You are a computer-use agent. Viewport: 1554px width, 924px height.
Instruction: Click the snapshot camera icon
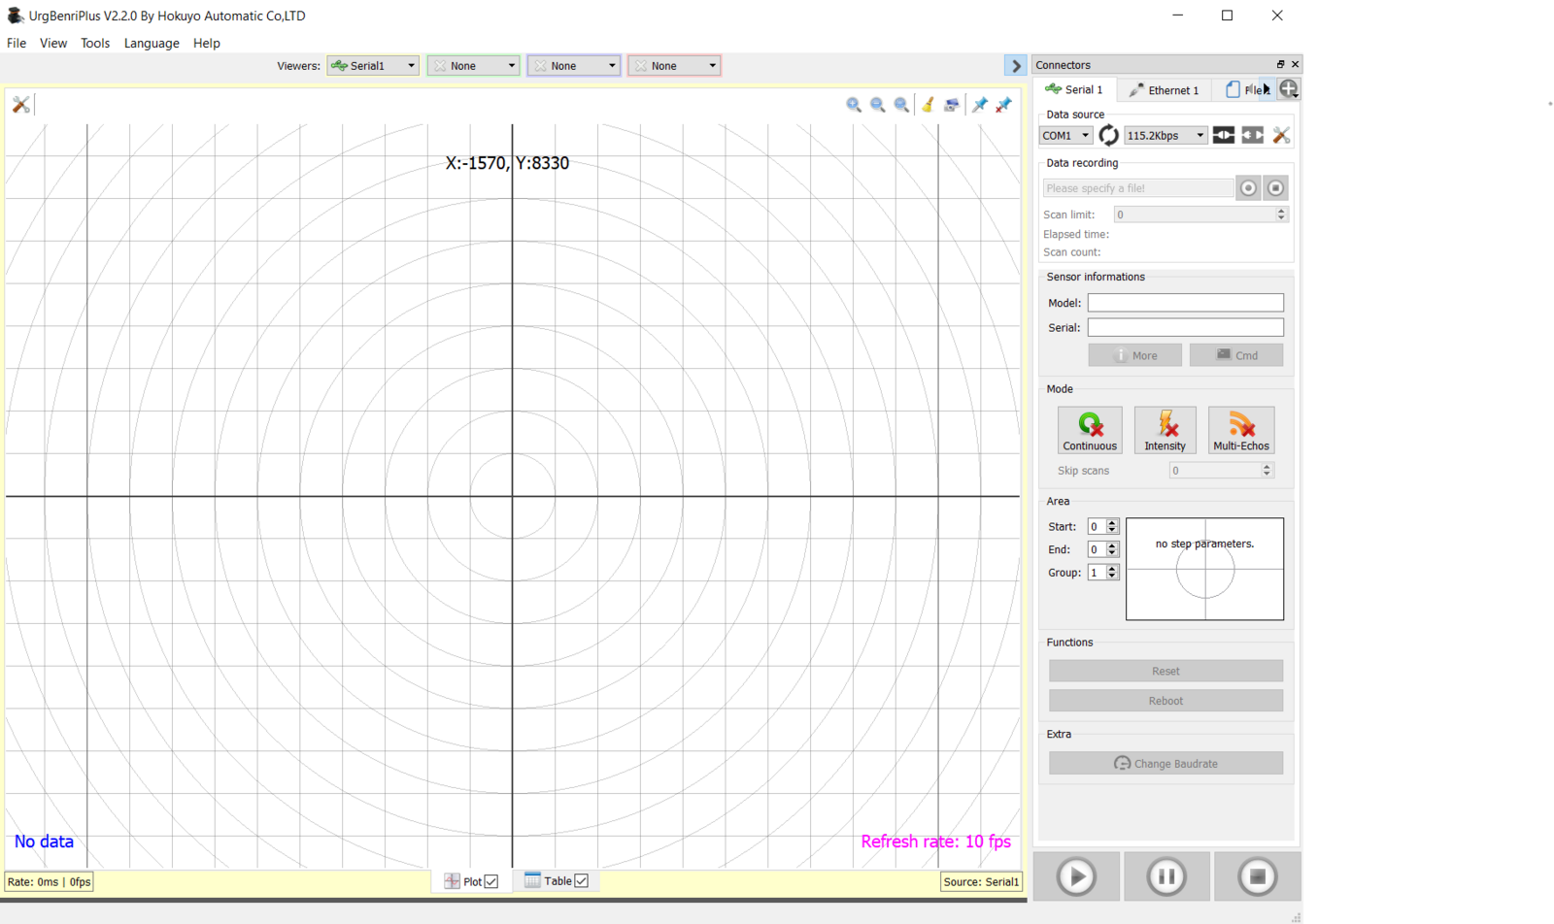pyautogui.click(x=952, y=105)
